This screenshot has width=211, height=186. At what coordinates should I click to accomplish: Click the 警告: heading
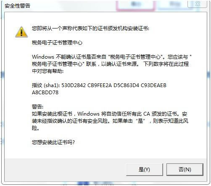point(37,107)
